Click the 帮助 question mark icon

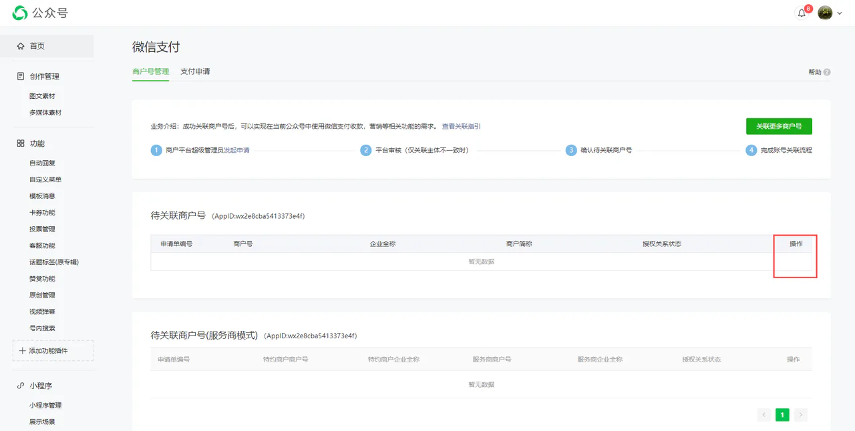pyautogui.click(x=827, y=72)
